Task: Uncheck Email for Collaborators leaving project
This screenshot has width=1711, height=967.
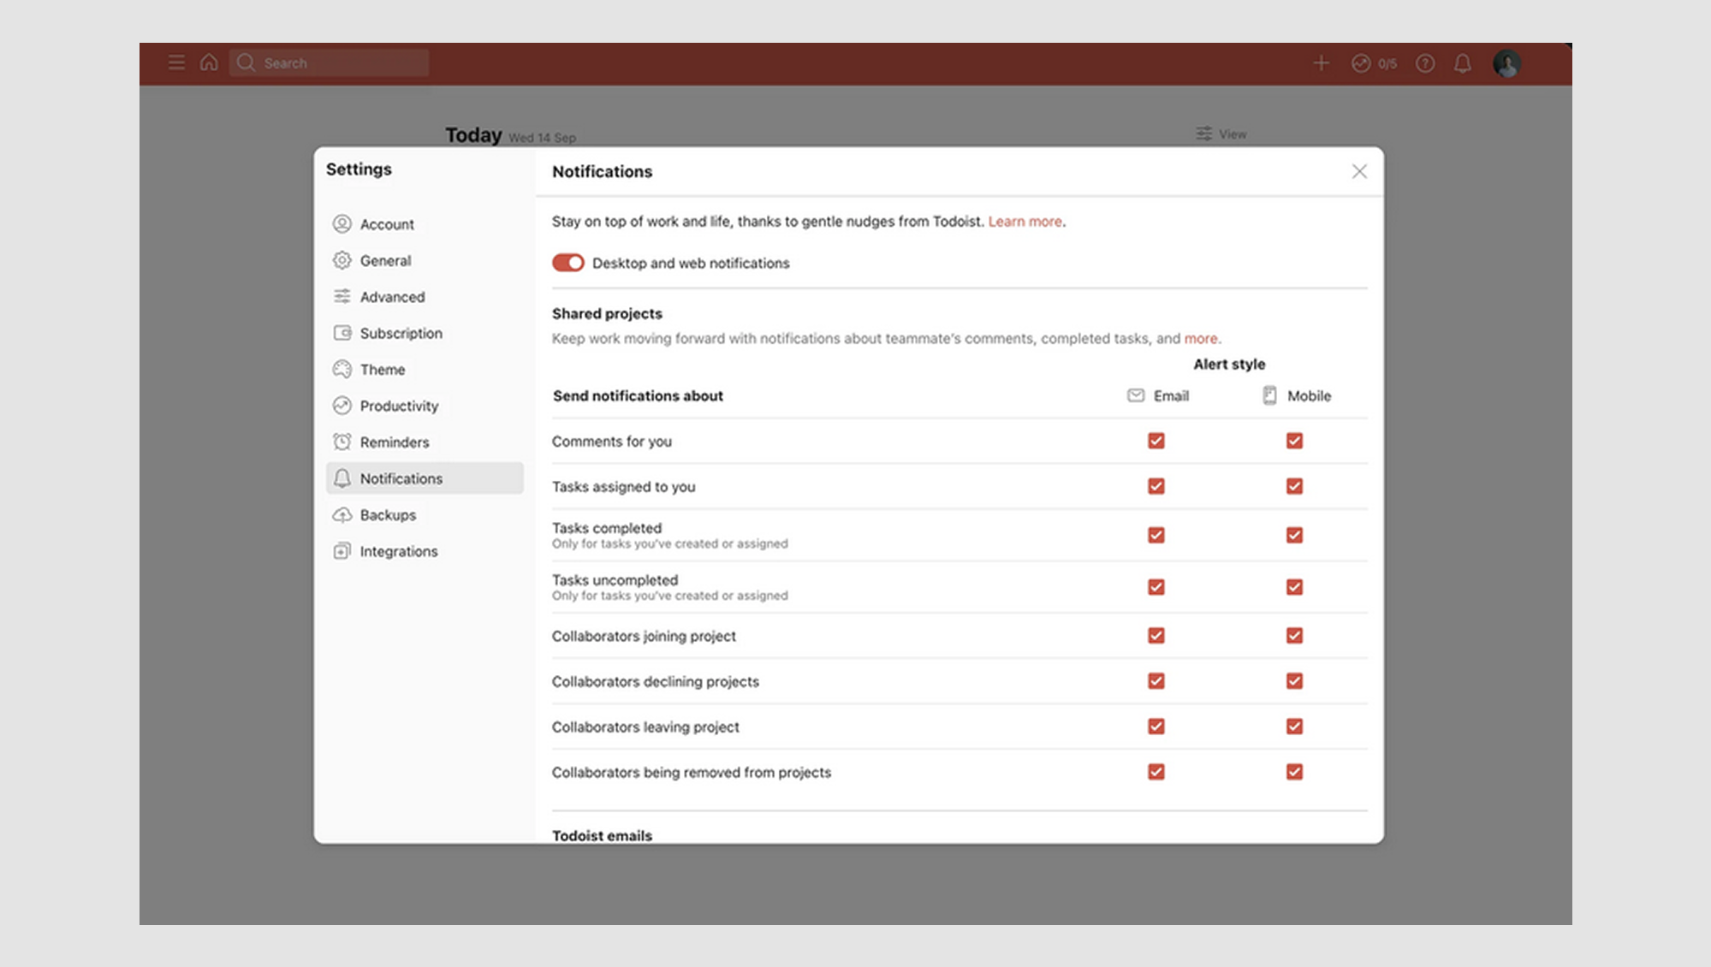Action: coord(1156,727)
